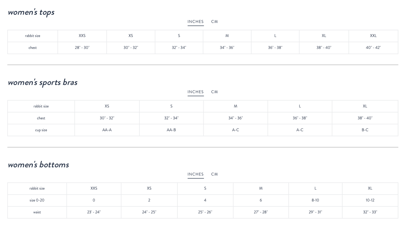Click the women's bottoms heading
407x230 pixels.
(x=38, y=165)
